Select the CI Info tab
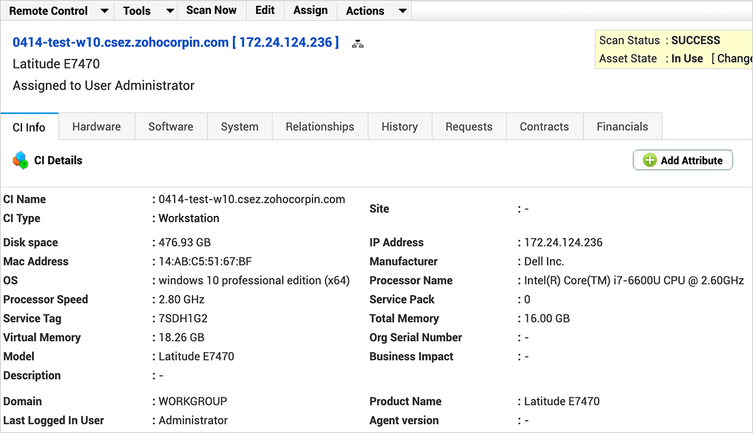The image size is (753, 433). click(x=29, y=127)
